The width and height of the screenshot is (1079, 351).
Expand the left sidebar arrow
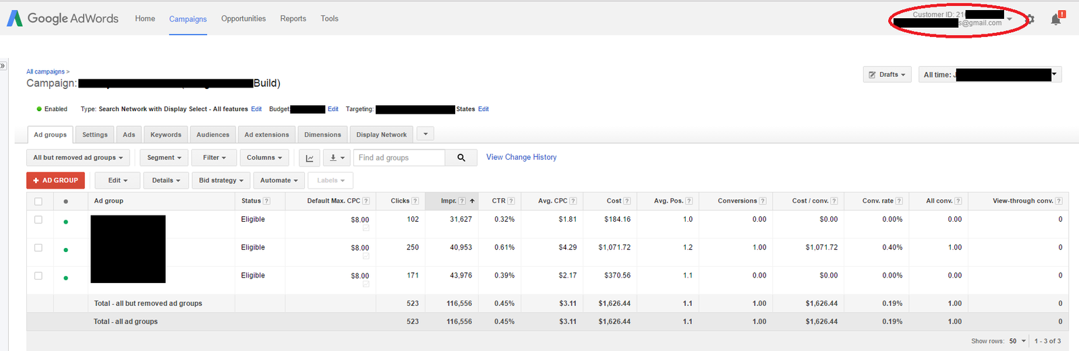(3, 66)
